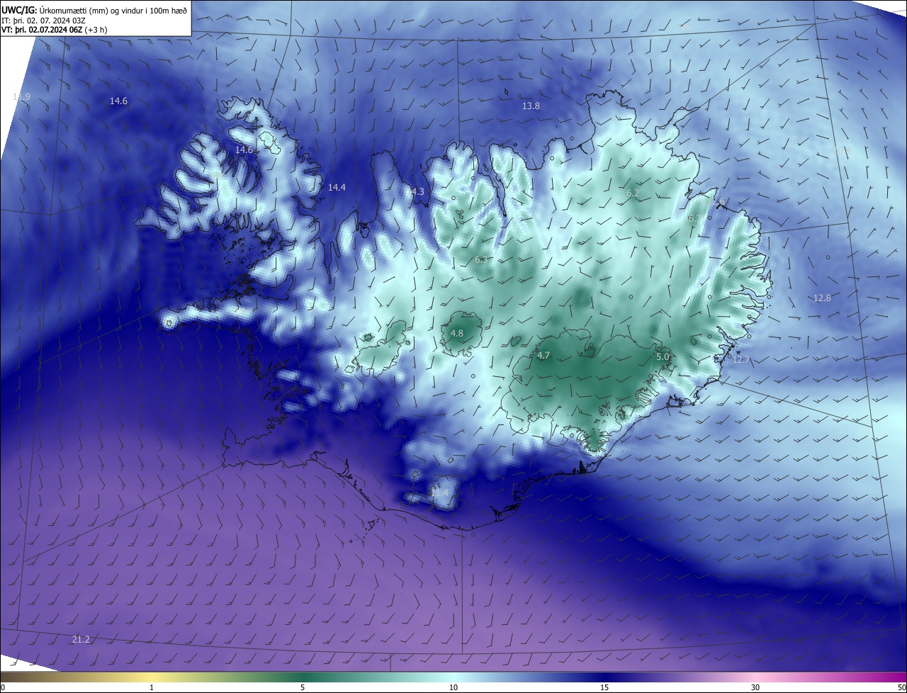
Task: Select the 12.8 value east of Iceland
Action: pyautogui.click(x=822, y=298)
